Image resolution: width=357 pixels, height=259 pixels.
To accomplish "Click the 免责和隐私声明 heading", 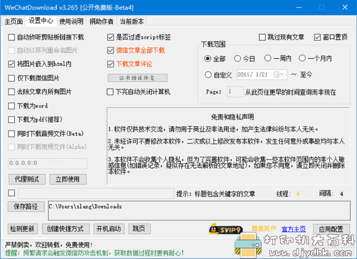I will [x=232, y=117].
